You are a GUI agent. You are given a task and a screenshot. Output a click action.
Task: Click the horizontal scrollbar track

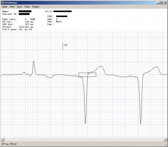pos(84,140)
